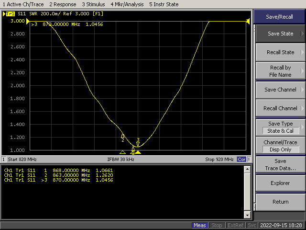
Task: Expand the Recall by File Name arrow
Action: 302,71
